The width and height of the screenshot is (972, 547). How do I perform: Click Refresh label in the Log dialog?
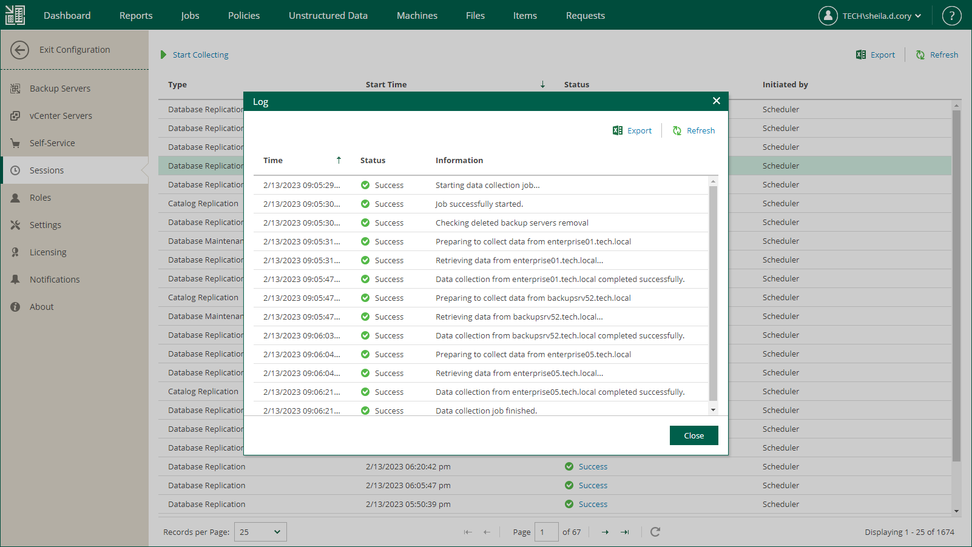click(x=701, y=130)
